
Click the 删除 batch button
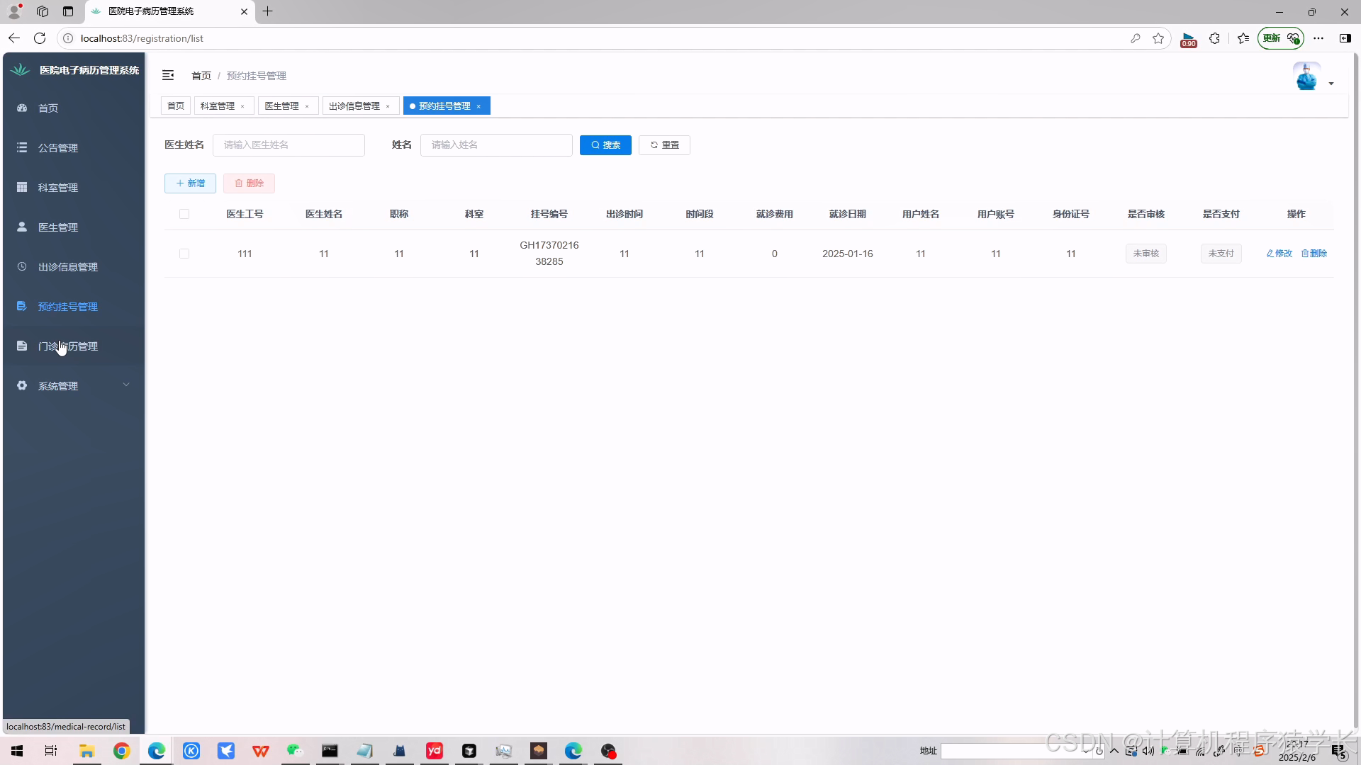[249, 183]
